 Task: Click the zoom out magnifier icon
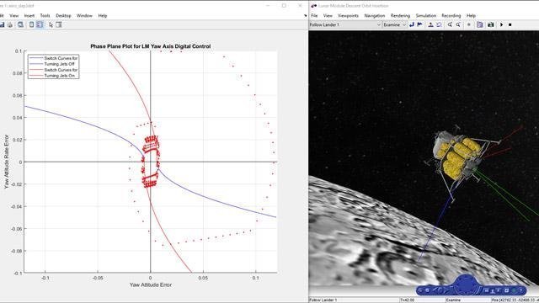(458, 24)
